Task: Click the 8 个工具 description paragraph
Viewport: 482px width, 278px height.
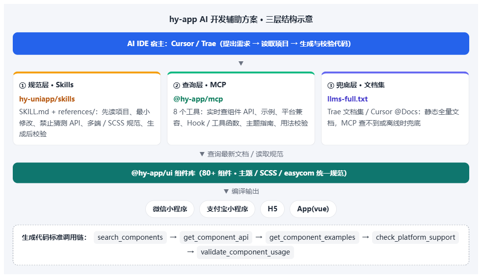Action: [x=241, y=117]
